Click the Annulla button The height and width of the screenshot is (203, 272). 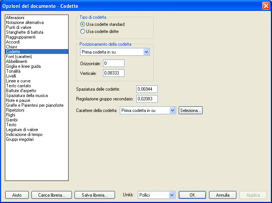(223, 195)
